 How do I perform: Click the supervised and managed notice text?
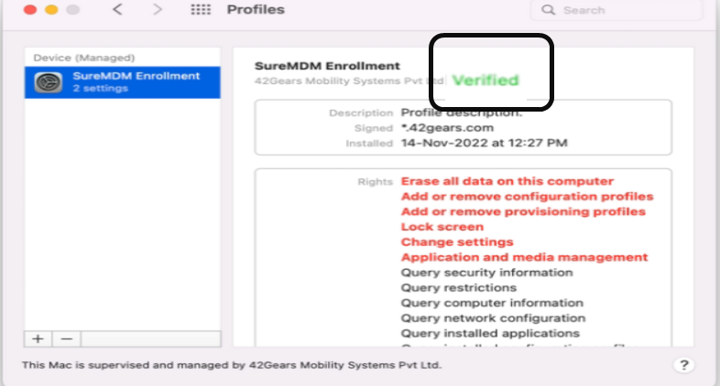click(x=232, y=365)
